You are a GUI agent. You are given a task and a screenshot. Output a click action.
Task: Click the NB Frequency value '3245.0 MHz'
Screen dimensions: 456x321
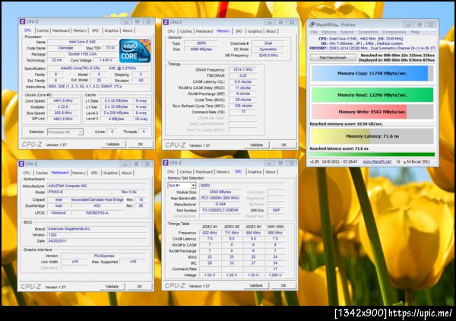[268, 56]
